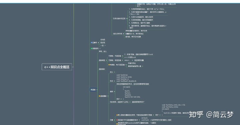
Task: Click the red marker on 返回值不作为 note
Action: (117, 120)
